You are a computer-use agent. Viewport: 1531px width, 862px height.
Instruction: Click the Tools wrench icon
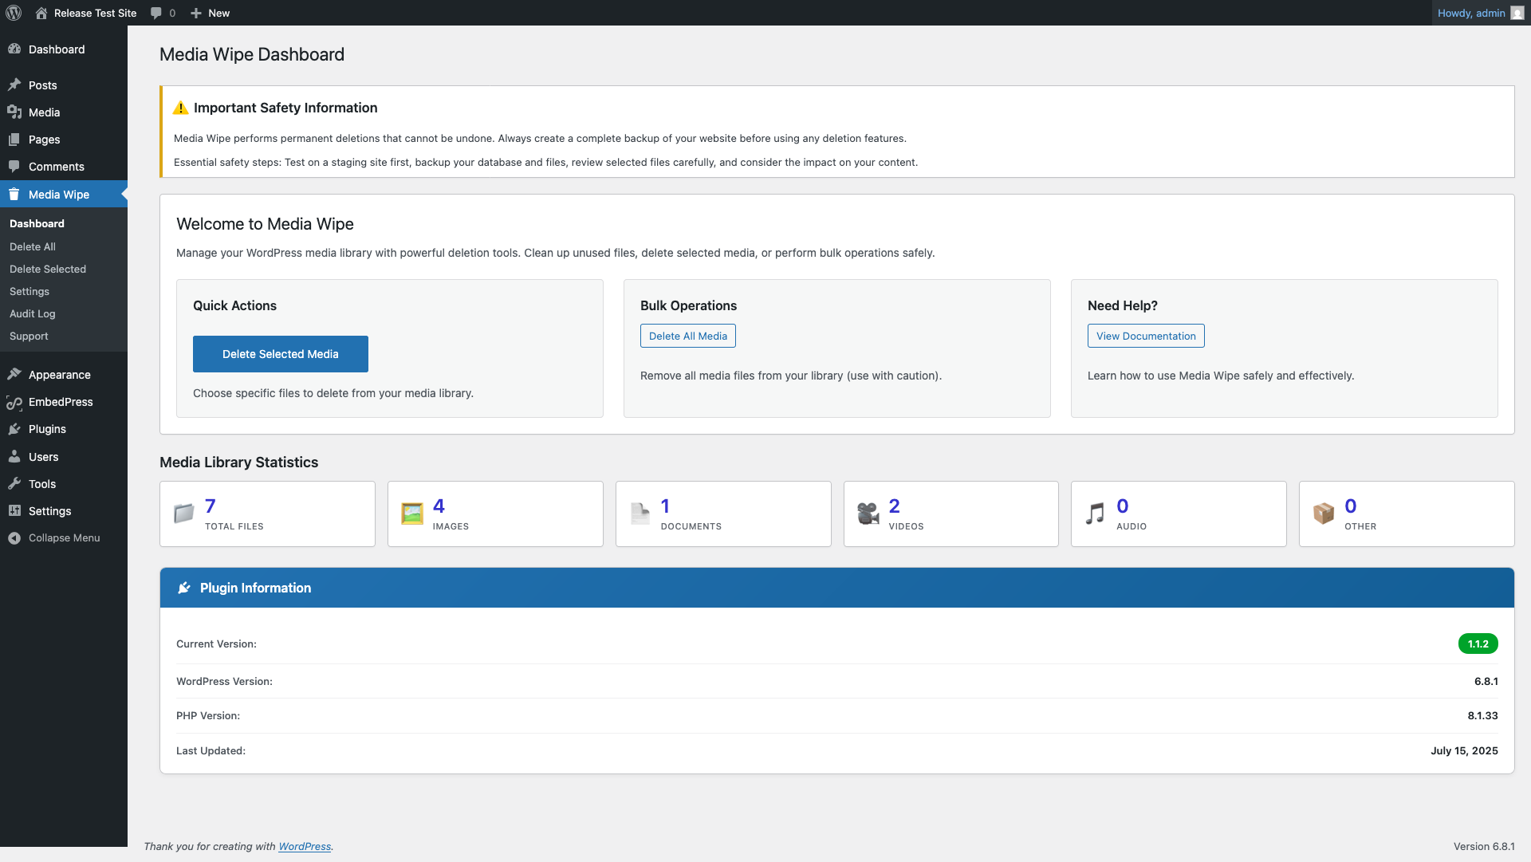click(14, 484)
